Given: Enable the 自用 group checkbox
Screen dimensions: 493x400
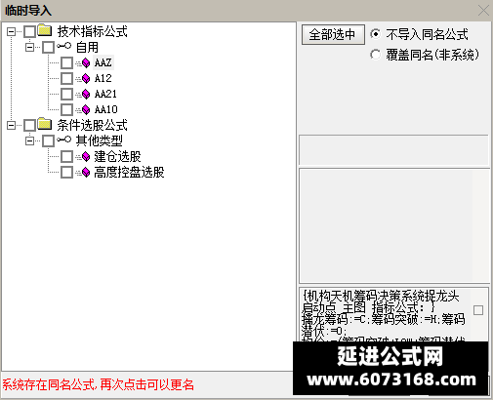Looking at the screenshot, I should pos(48,47).
